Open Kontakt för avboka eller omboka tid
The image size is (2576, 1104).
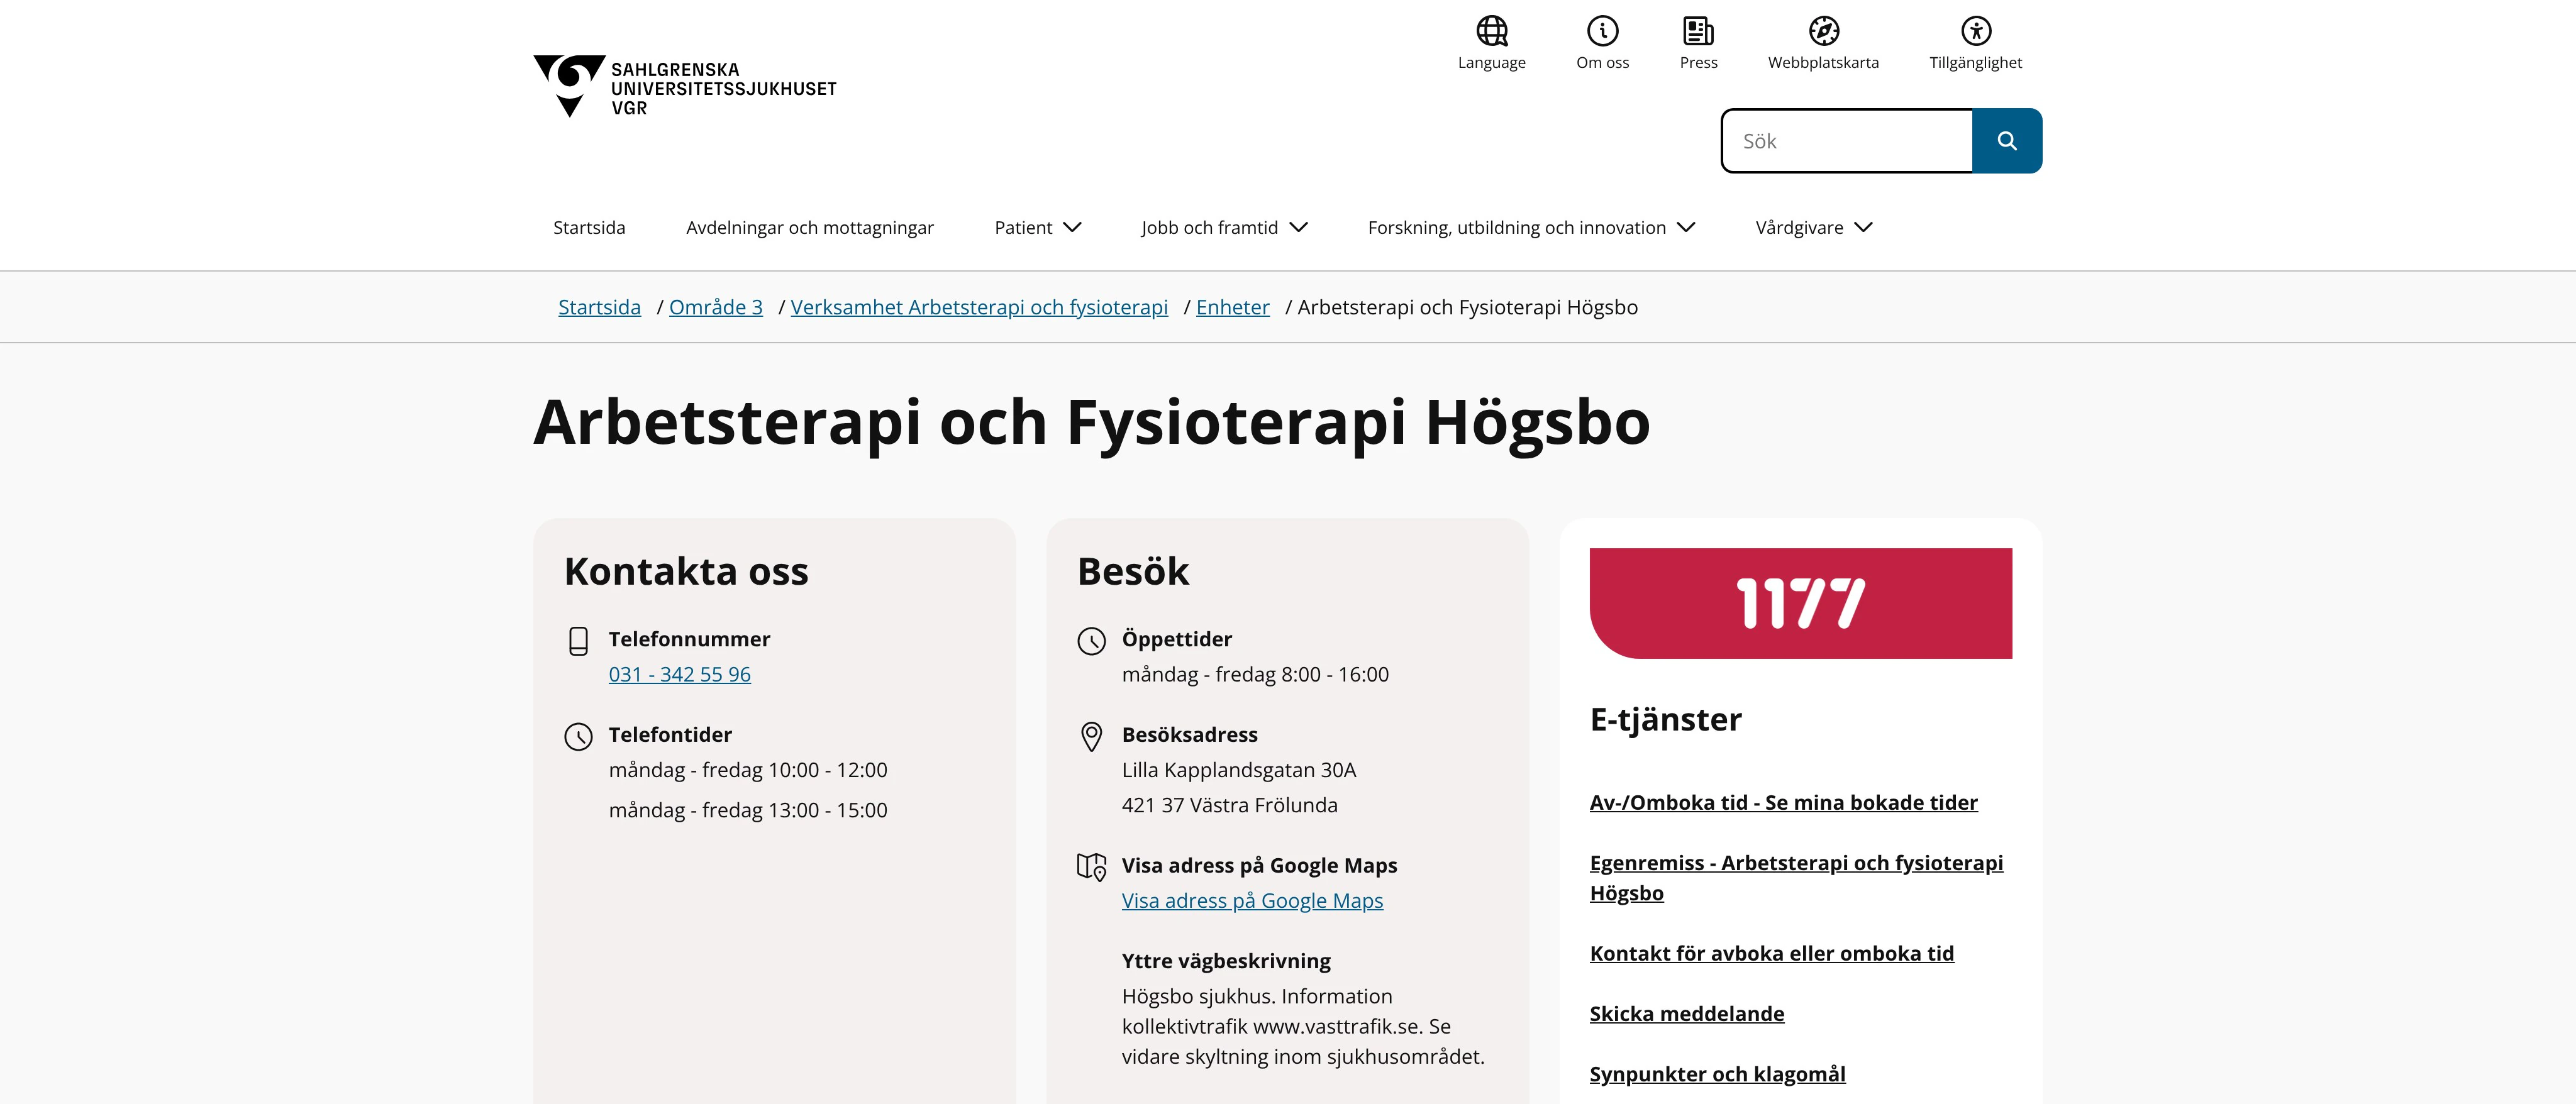(1771, 954)
